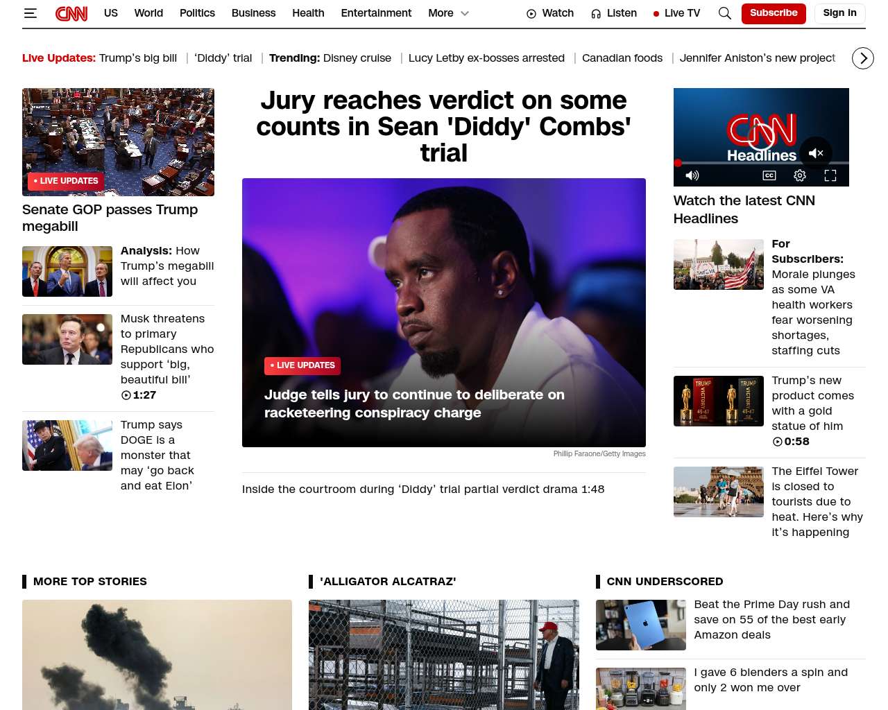The image size is (888, 710).
Task: Click the red Live TV dot
Action: pyautogui.click(x=656, y=14)
